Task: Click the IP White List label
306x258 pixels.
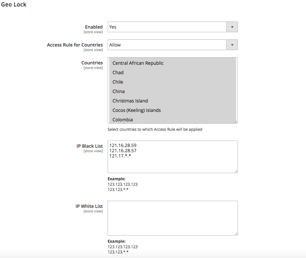Action: [89, 206]
